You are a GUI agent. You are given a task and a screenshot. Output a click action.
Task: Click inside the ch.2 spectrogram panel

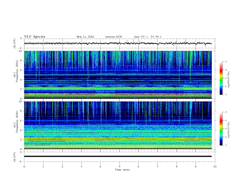[118, 125]
